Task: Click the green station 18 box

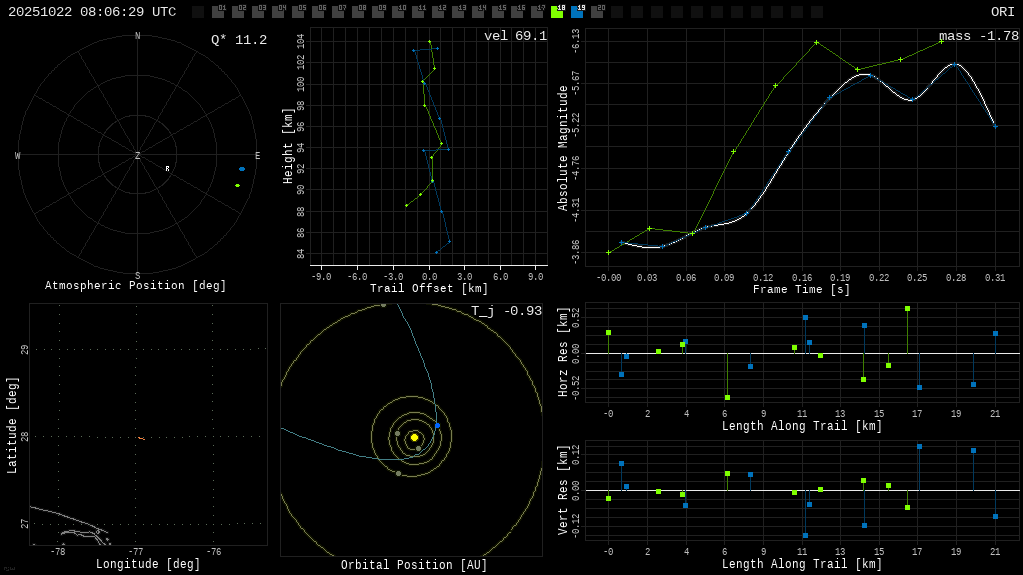Action: 557,12
